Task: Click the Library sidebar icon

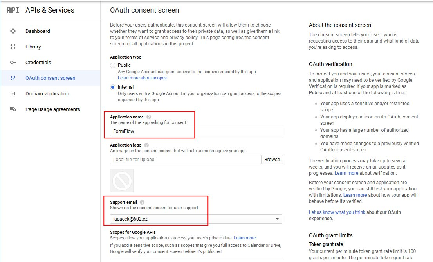Action: click(x=13, y=47)
